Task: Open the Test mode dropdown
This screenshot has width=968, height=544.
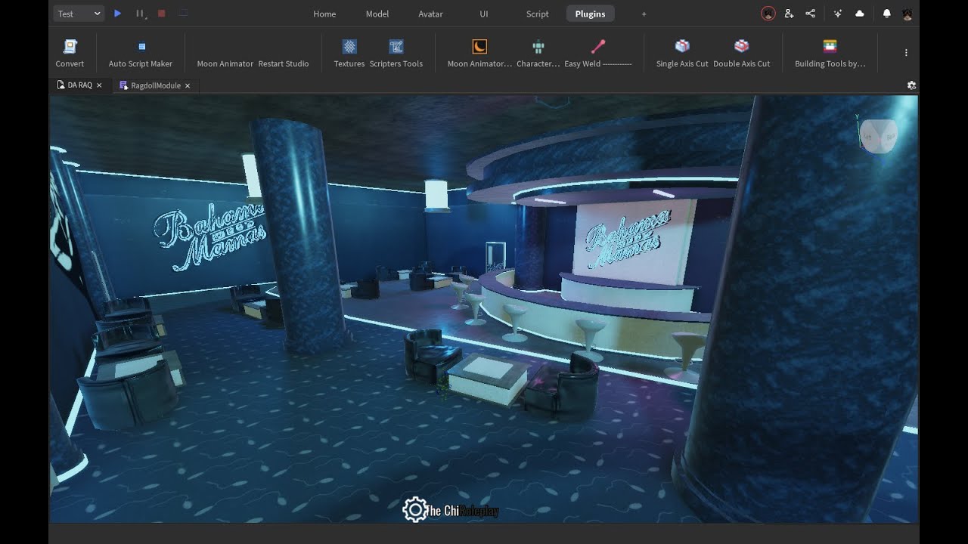Action: pos(79,14)
